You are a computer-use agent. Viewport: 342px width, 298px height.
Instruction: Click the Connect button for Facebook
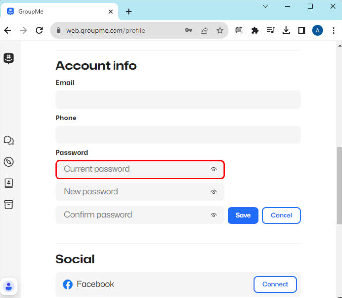point(275,284)
